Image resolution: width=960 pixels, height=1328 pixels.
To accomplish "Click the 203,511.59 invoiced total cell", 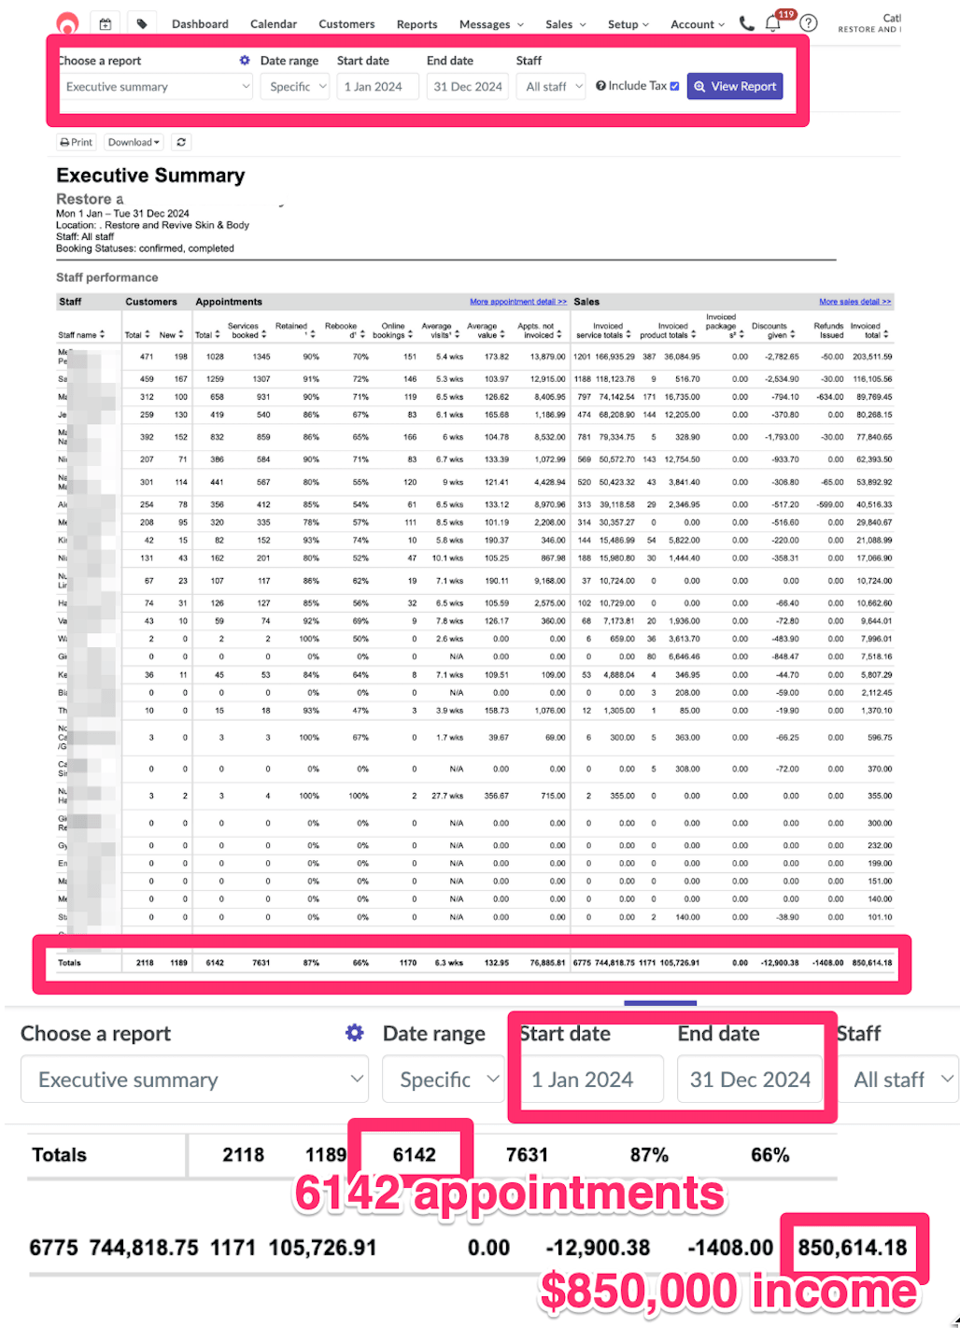I will coord(872,357).
